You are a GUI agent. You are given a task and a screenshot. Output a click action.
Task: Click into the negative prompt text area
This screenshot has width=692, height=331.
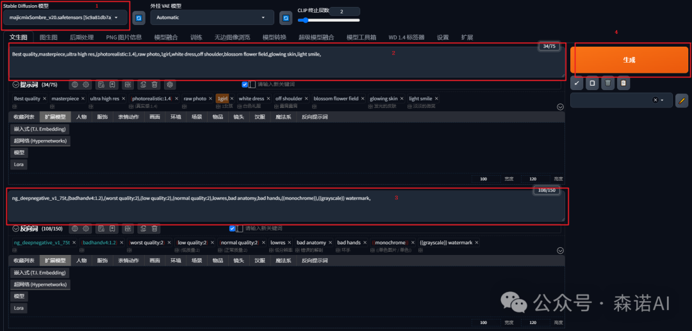coord(287,206)
